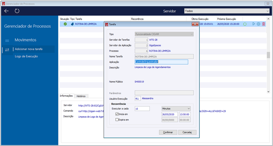
Task: Open the Servidor dropdown showing Todos
Action: point(227,11)
